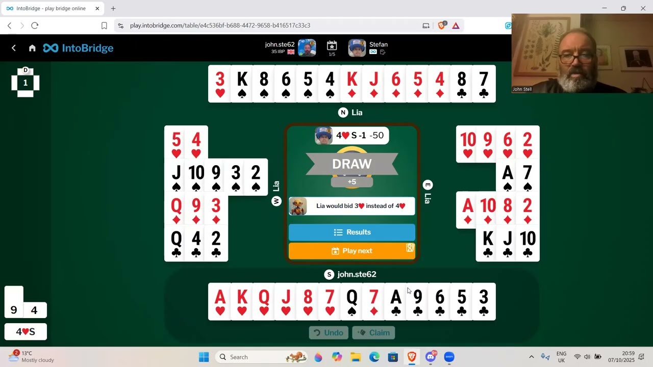Image resolution: width=653 pixels, height=367 pixels.
Task: Click the address bar URL
Action: tap(220, 25)
